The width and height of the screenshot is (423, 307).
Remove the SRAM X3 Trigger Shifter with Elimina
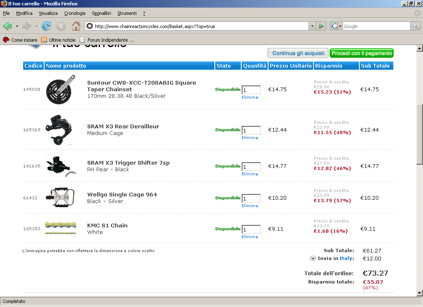(x=250, y=174)
